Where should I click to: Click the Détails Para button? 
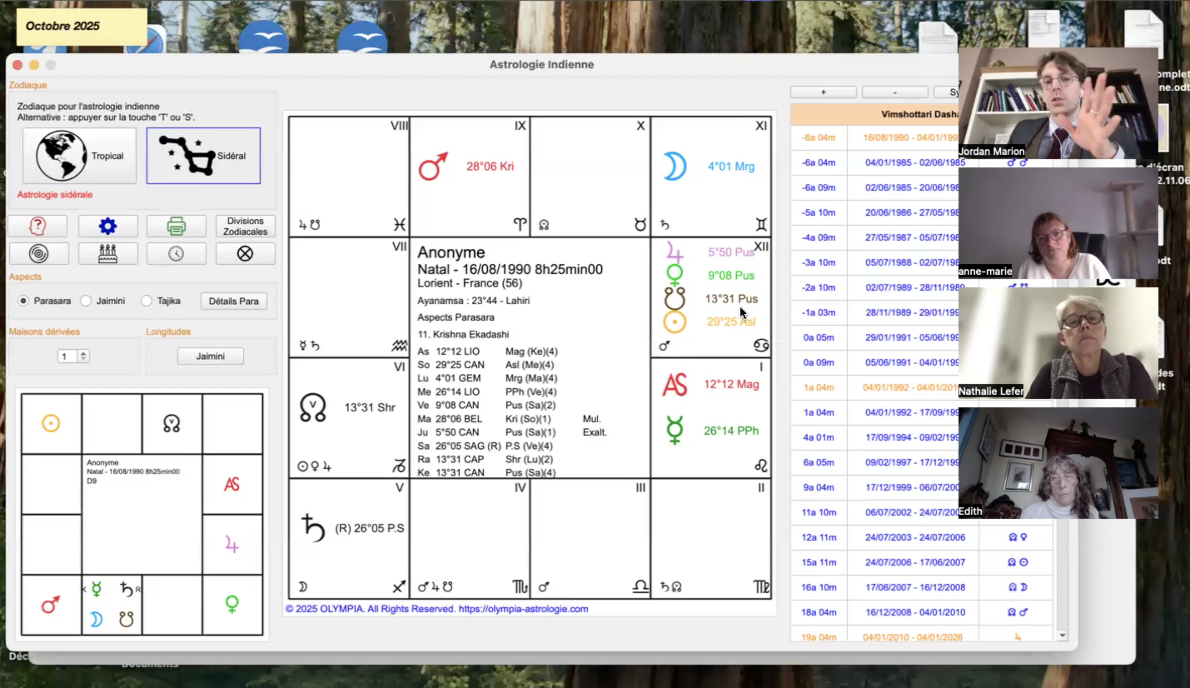point(234,301)
